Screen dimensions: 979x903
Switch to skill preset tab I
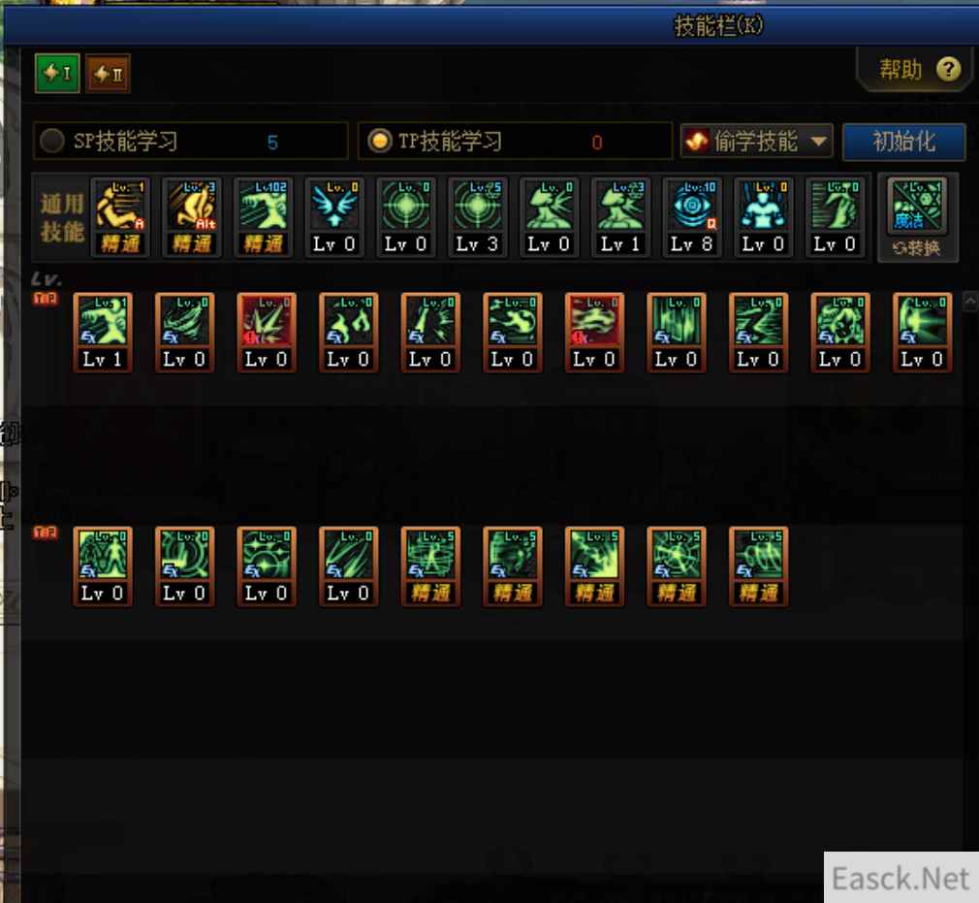click(x=57, y=73)
